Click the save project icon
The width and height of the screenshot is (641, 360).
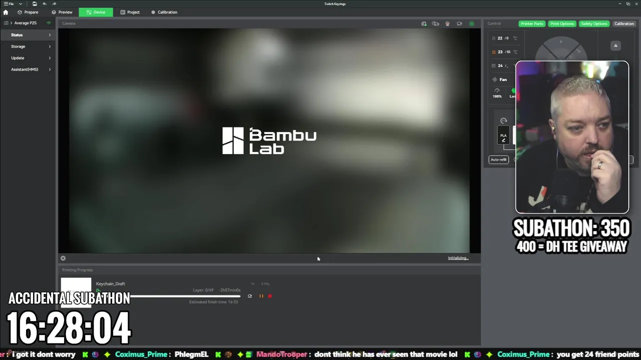35,4
